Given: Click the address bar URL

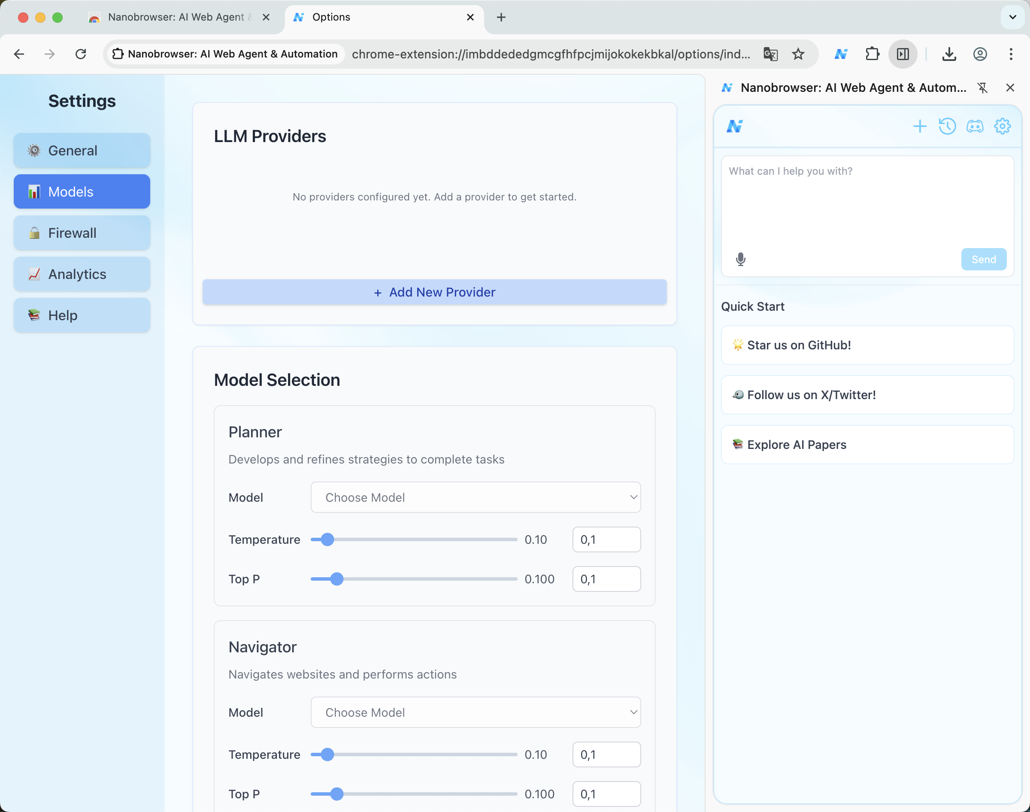Looking at the screenshot, I should pyautogui.click(x=551, y=54).
